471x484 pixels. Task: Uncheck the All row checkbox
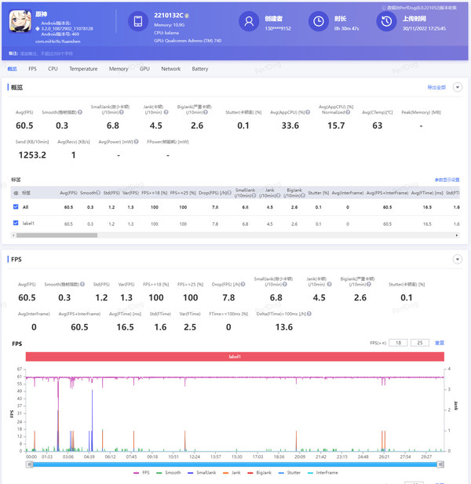pyautogui.click(x=16, y=207)
